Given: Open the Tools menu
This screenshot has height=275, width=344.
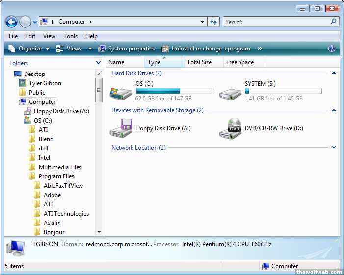Looking at the screenshot, I should point(70,36).
